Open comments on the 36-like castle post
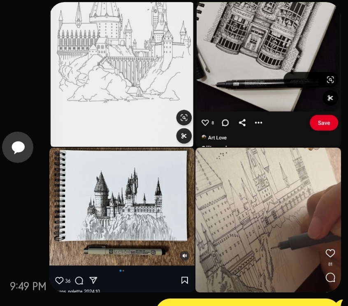This screenshot has width=348, height=306. [79, 280]
